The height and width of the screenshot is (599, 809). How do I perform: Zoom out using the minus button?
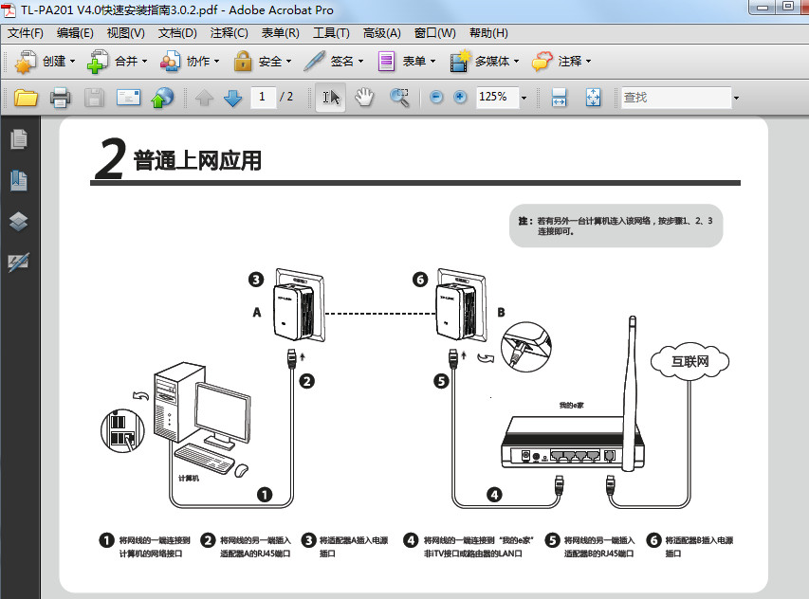tap(434, 97)
